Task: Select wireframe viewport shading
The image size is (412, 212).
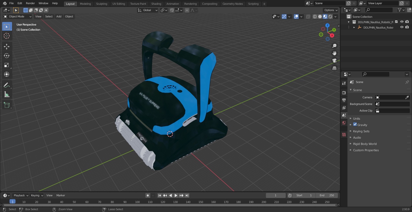Action: 315,17
